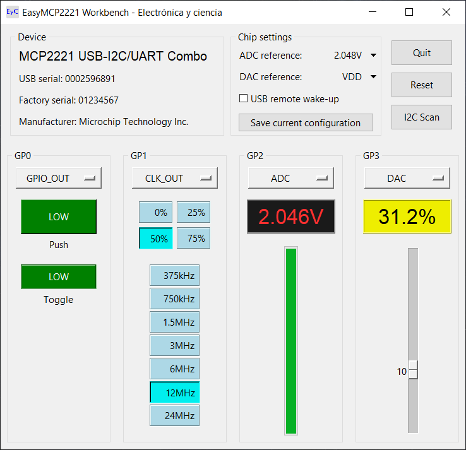466x450 pixels.
Task: Toggle the GP0 LOW toggle button
Action: (x=59, y=276)
